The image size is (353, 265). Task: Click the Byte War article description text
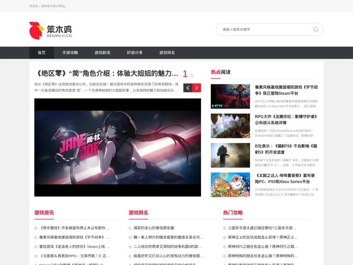click(286, 104)
